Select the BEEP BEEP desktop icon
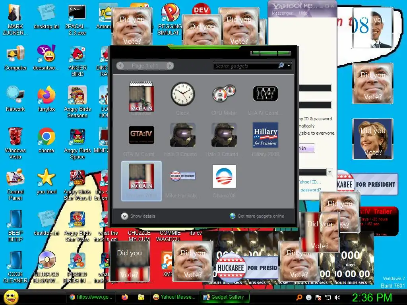This screenshot has height=305, width=407. [16, 226]
